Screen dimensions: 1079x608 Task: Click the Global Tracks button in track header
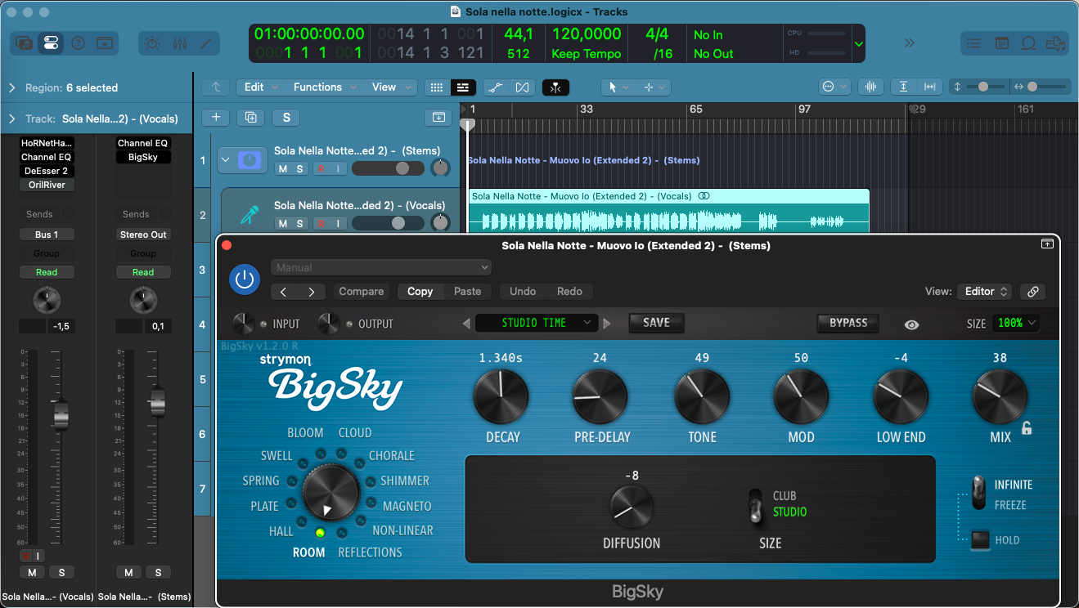pyautogui.click(x=438, y=117)
